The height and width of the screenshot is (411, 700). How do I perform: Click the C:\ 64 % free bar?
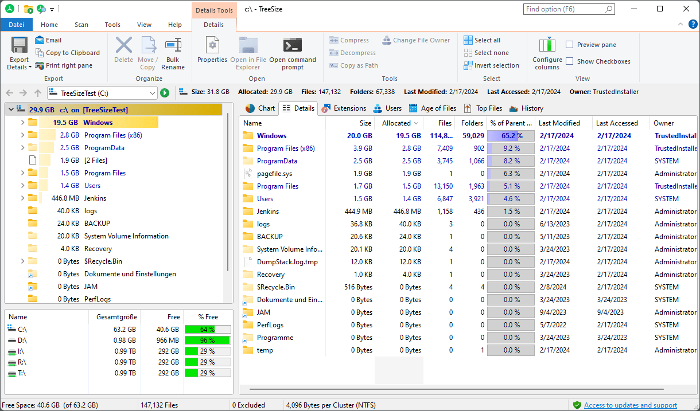(207, 330)
